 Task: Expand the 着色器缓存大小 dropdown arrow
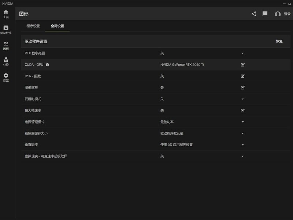coord(242,133)
